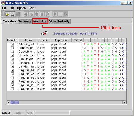Select the Coenobita_... name cell
Viewport: 134px width, 116px height.
(x=27, y=52)
